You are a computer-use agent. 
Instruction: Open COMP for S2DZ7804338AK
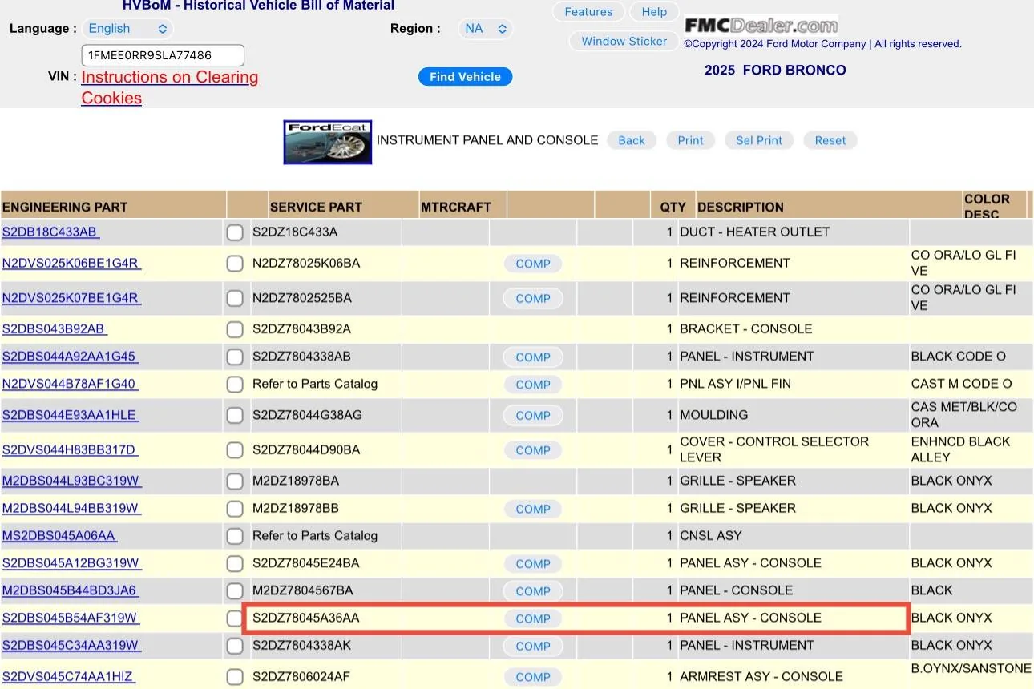point(533,646)
